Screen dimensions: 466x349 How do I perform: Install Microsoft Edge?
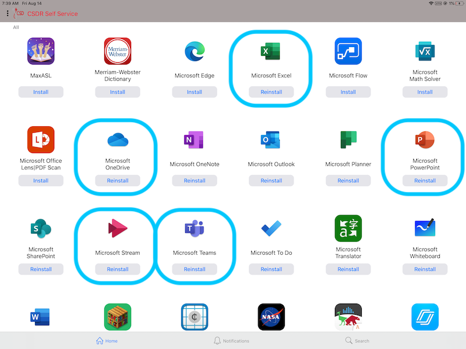(195, 92)
